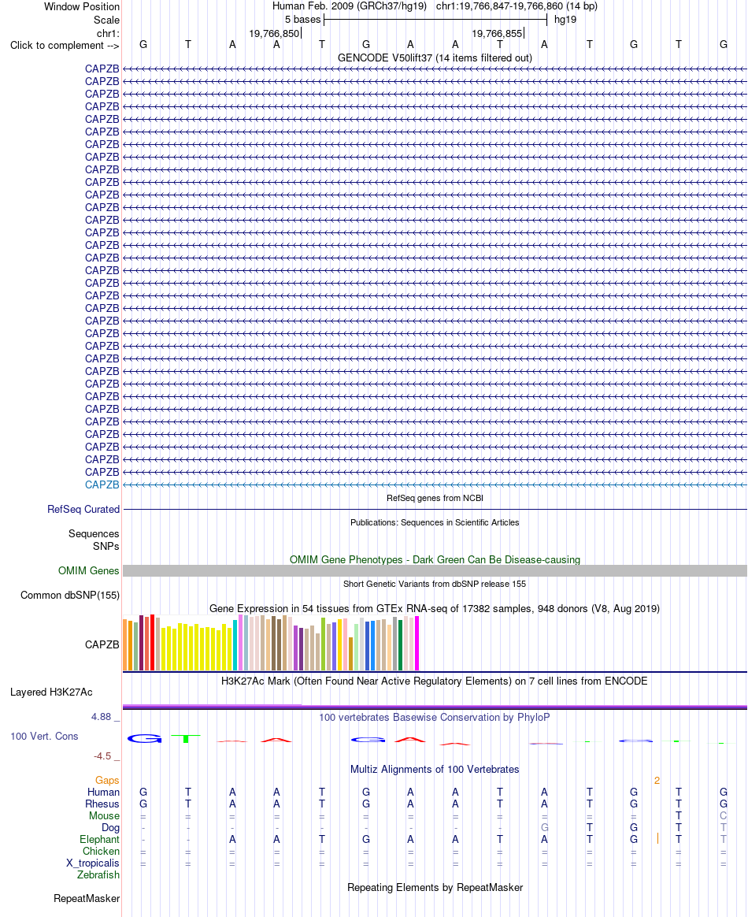This screenshot has width=748, height=917.
Task: Select the Layered H3K27Ac track label
Action: pyautogui.click(x=51, y=692)
